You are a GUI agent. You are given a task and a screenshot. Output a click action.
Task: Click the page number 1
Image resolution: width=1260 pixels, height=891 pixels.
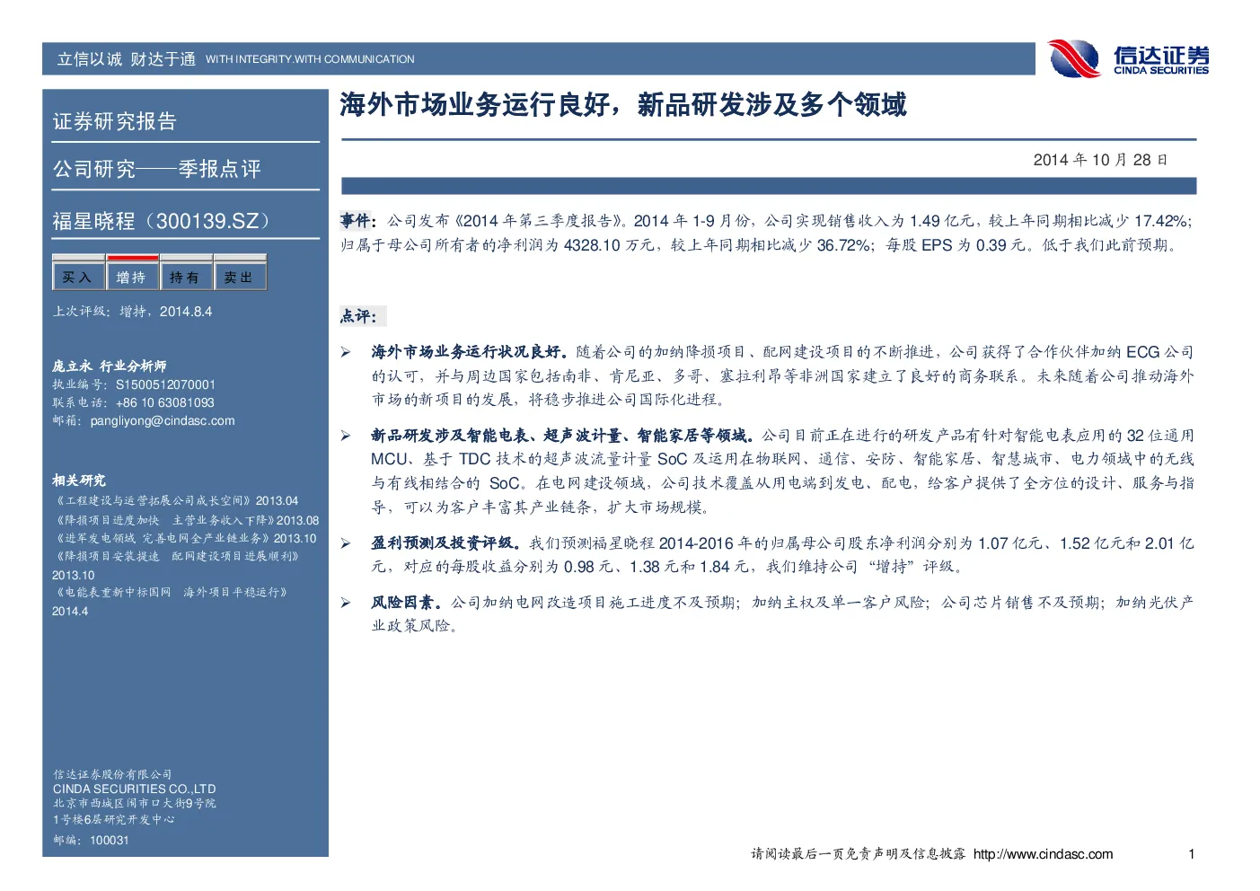(1191, 854)
